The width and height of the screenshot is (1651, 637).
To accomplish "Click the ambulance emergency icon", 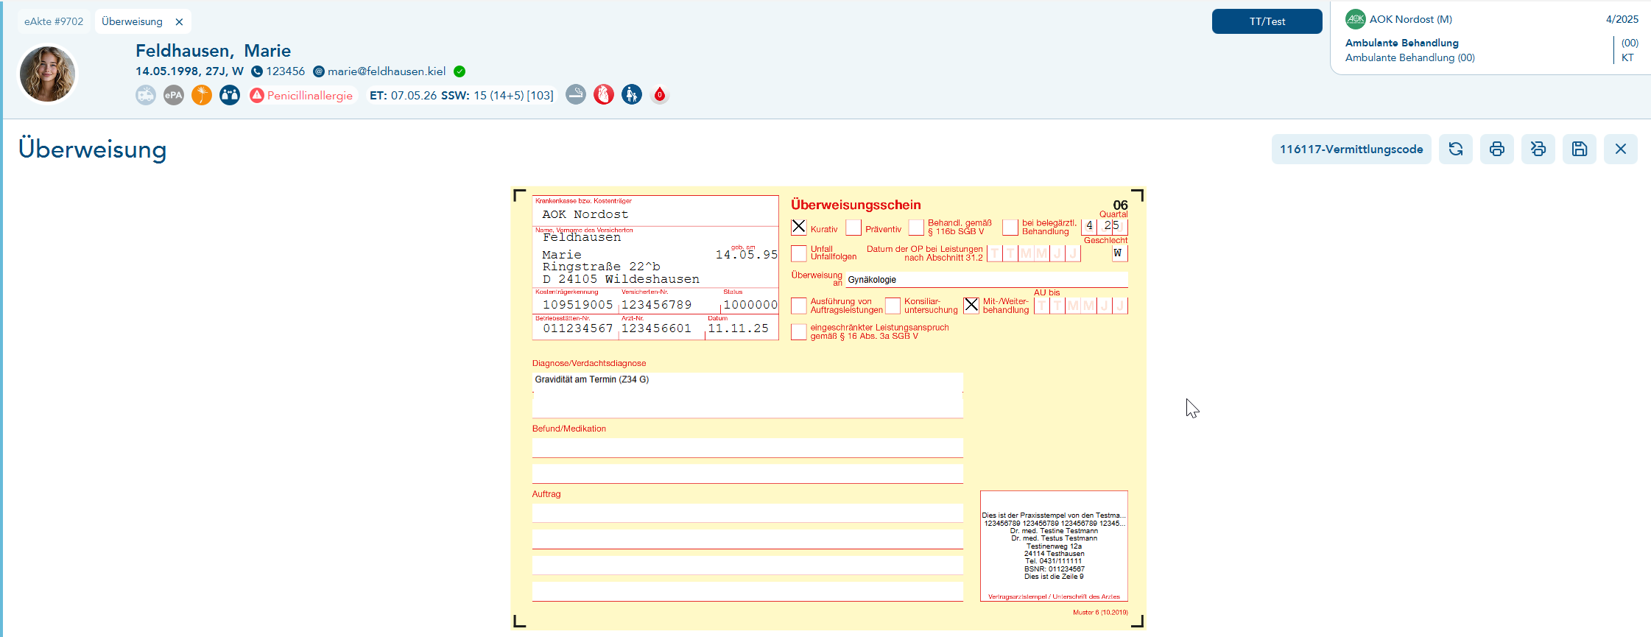I will (x=146, y=95).
